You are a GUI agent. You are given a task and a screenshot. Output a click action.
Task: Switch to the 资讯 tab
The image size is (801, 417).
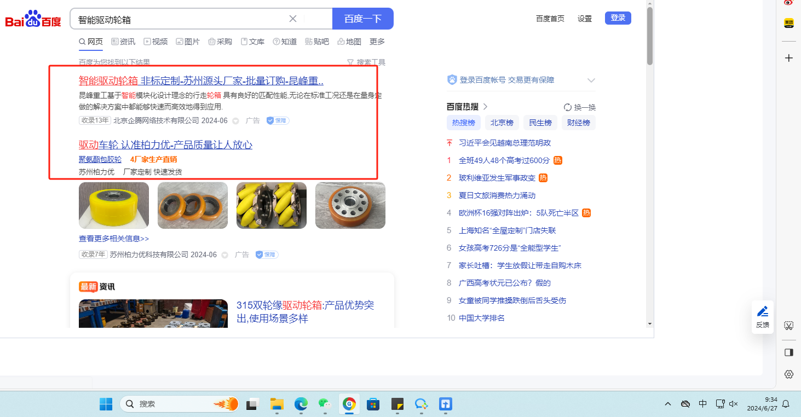[x=123, y=42]
